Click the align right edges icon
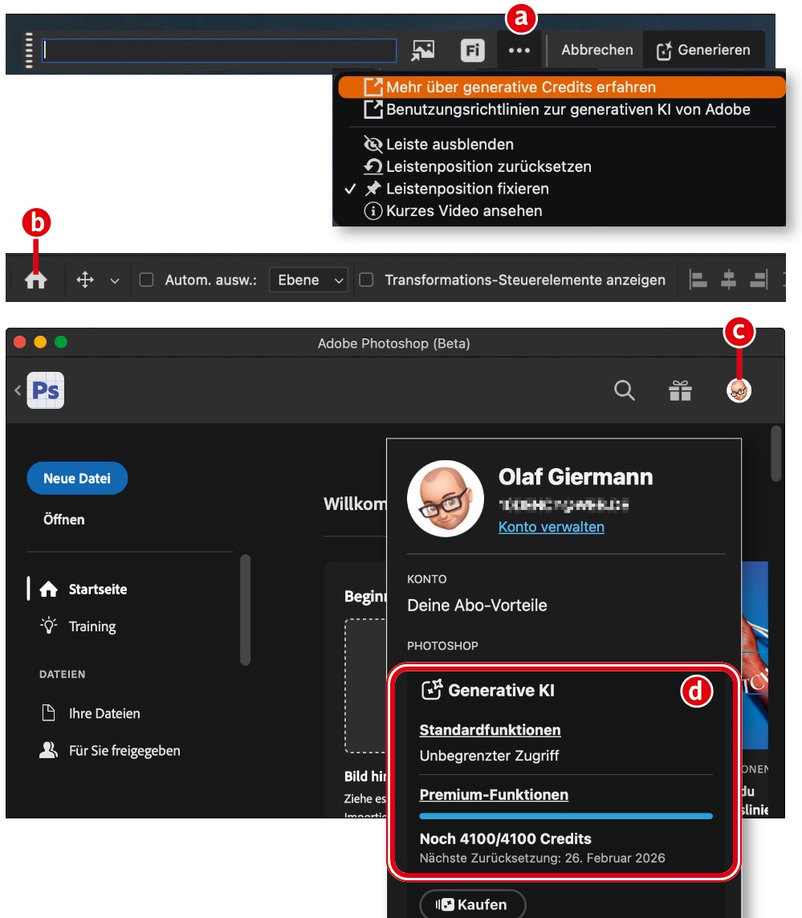 759,279
